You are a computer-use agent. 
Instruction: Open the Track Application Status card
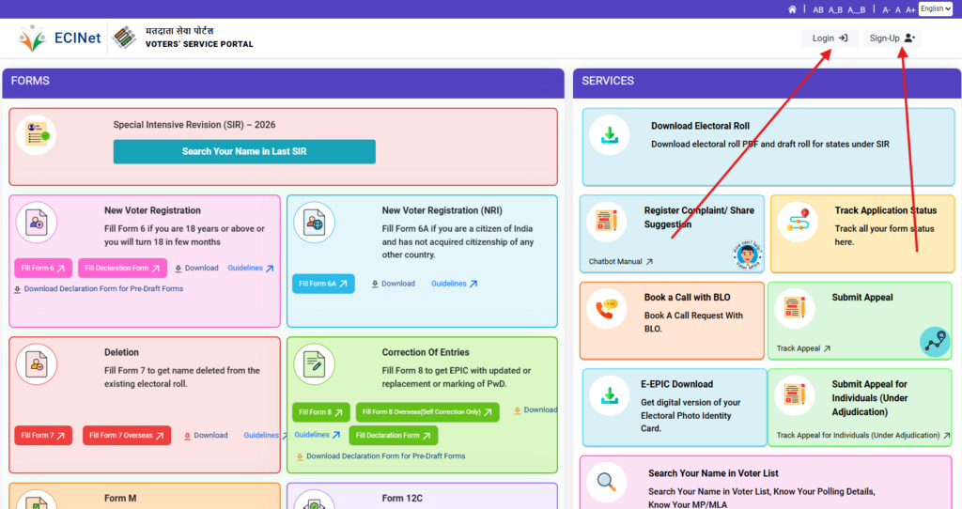click(x=862, y=234)
